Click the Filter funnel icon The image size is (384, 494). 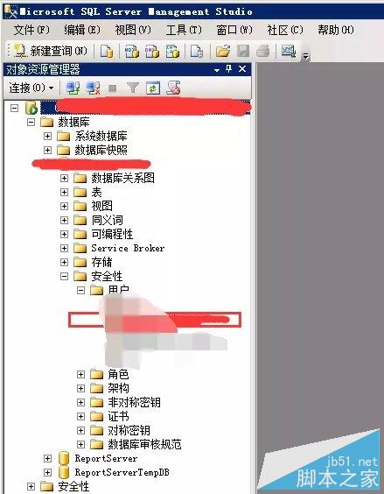pos(133,88)
